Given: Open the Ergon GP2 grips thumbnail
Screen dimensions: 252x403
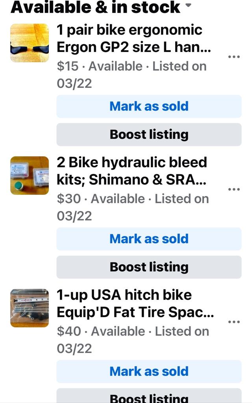Looking at the screenshot, I should click(x=30, y=43).
